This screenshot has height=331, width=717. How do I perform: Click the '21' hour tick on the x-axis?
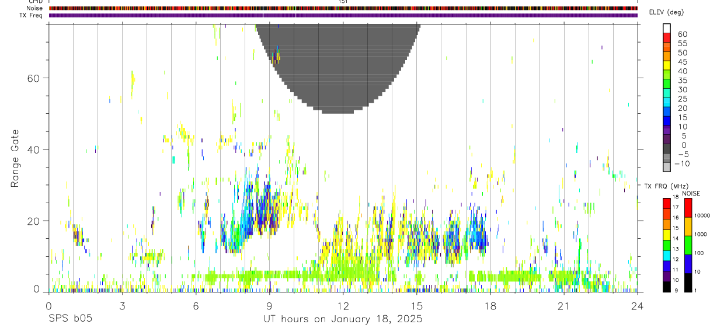coord(564,306)
